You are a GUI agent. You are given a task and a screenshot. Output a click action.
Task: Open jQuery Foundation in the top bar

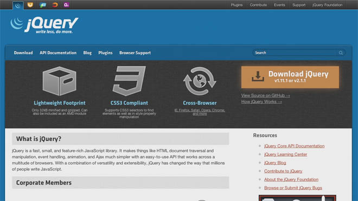pyautogui.click(x=328, y=5)
